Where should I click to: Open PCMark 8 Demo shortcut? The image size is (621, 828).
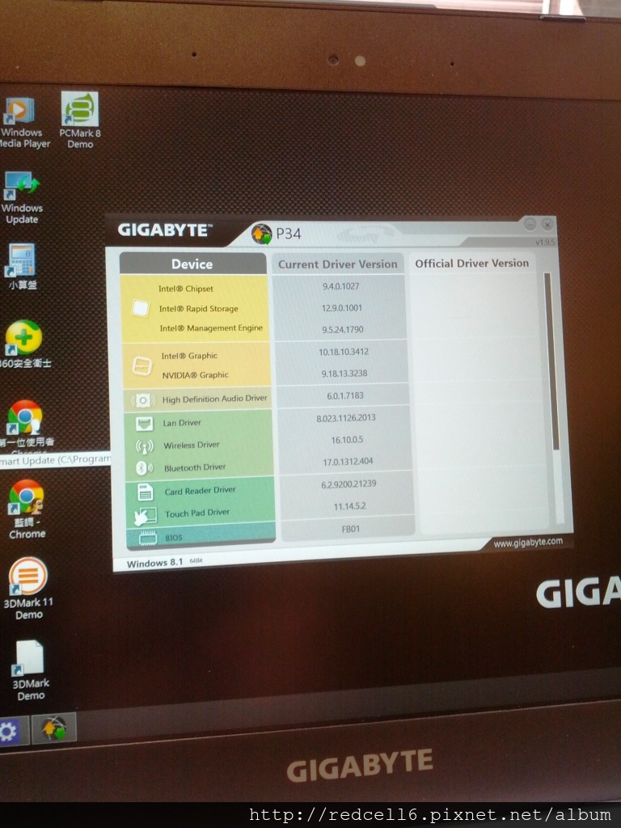(x=80, y=120)
